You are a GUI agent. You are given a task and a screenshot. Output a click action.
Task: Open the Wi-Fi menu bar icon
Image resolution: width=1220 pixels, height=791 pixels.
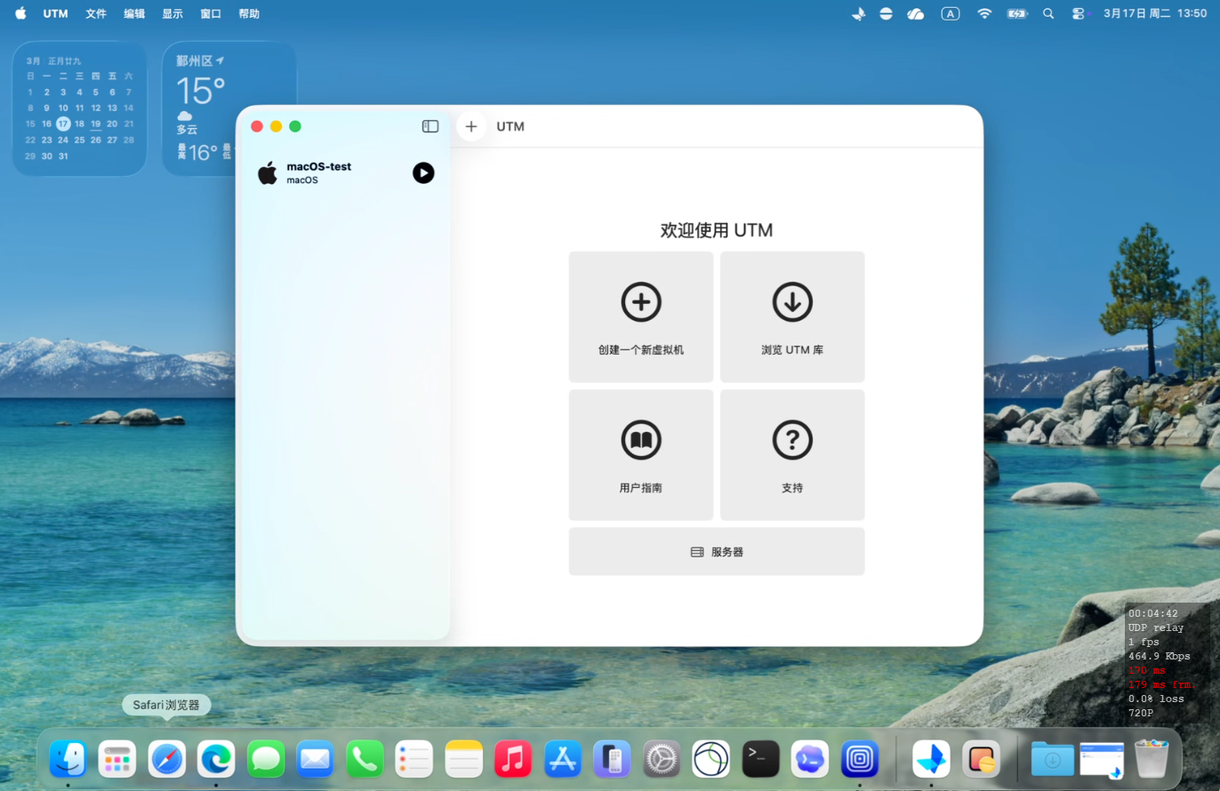tap(983, 13)
